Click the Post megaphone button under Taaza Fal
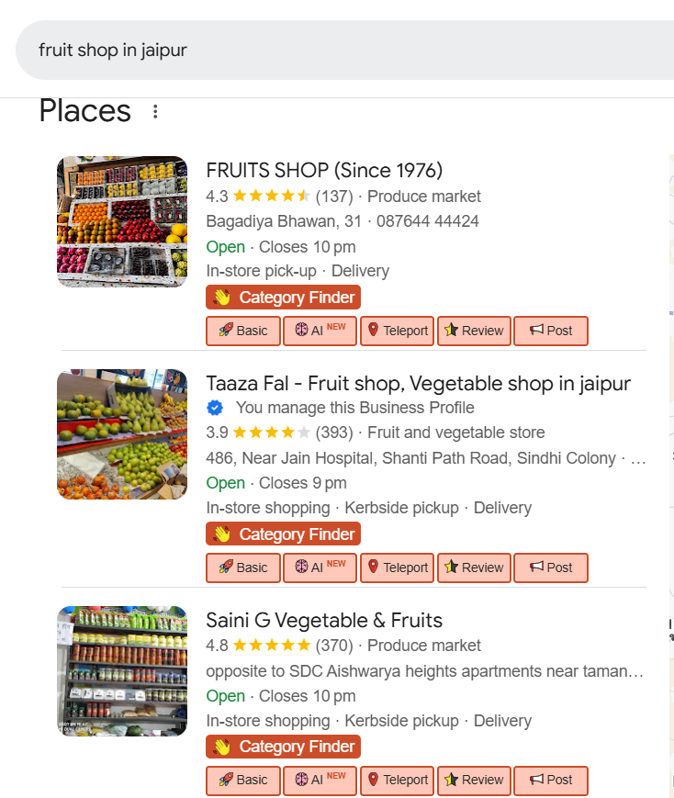The image size is (674, 798). pyautogui.click(x=550, y=568)
